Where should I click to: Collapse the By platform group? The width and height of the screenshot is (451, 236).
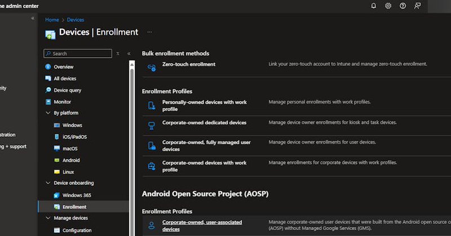tap(48, 113)
